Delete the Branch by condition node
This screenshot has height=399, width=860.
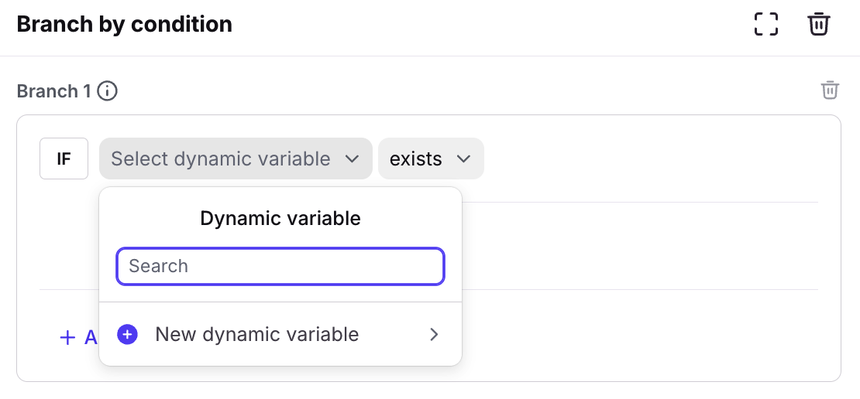click(x=819, y=24)
